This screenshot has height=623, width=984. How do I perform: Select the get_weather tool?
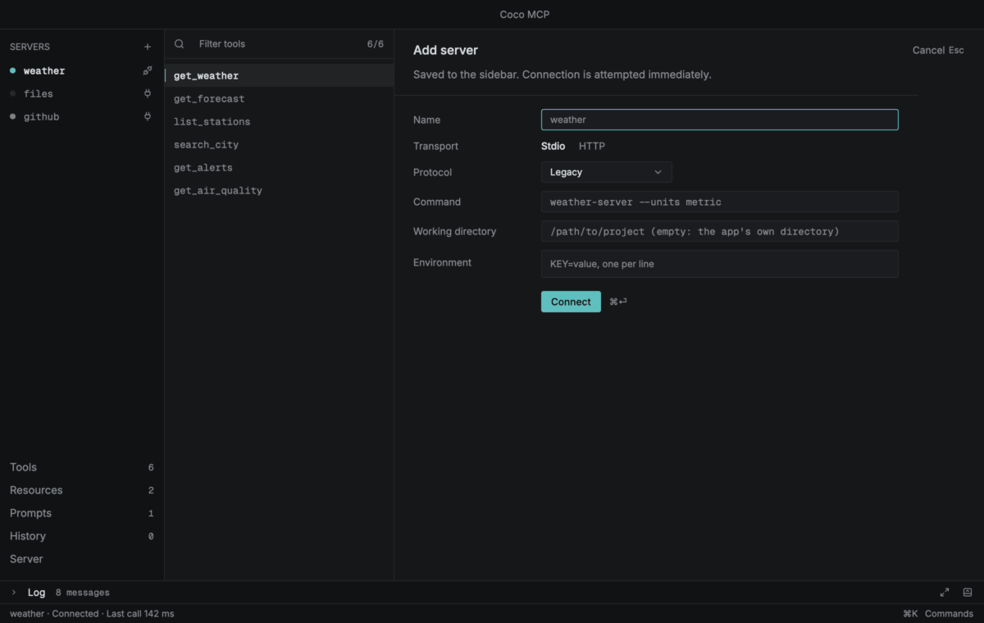click(x=279, y=75)
